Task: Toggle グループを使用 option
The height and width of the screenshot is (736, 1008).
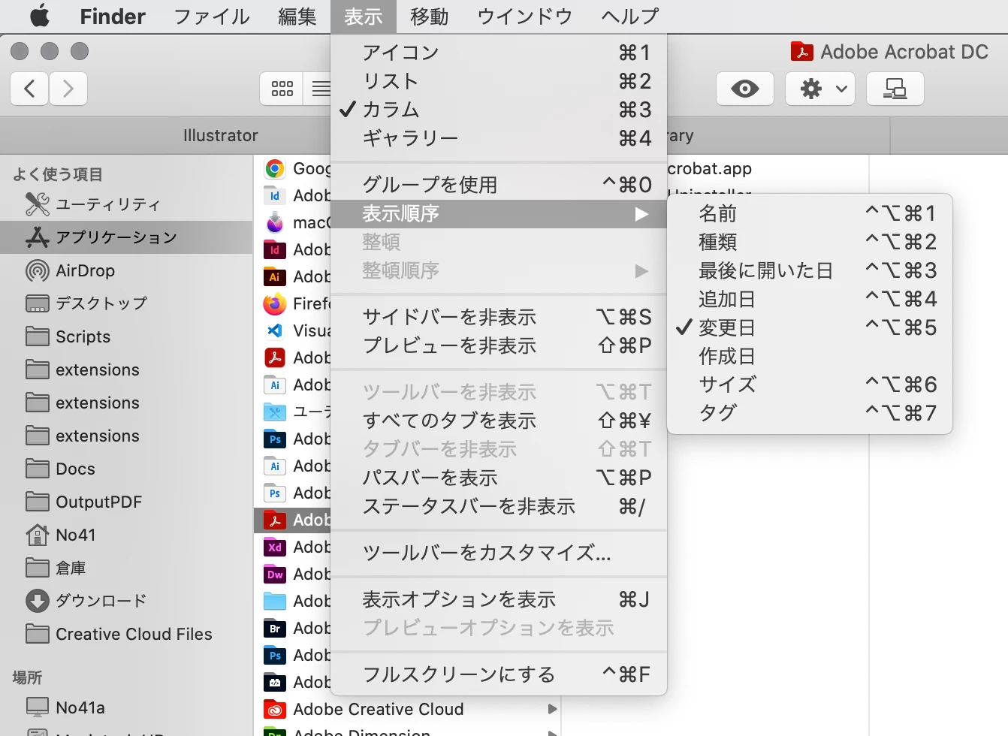Action: 499,185
